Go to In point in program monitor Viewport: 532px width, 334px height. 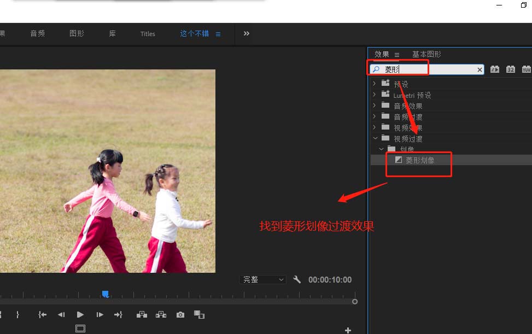tap(43, 315)
